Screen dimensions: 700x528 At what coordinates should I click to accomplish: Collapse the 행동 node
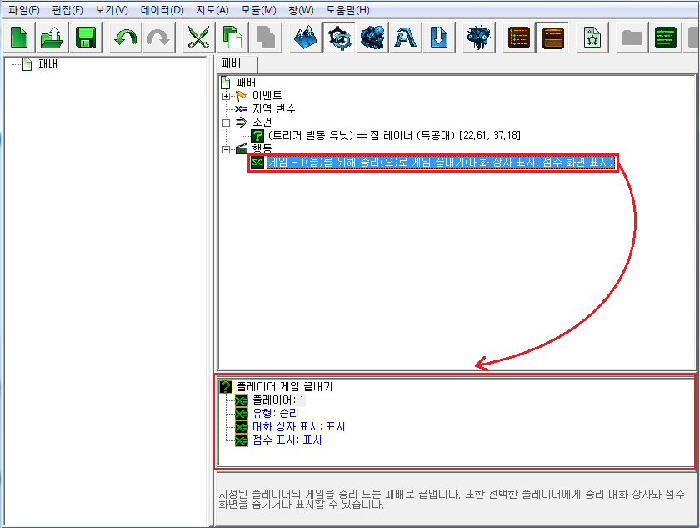[226, 149]
